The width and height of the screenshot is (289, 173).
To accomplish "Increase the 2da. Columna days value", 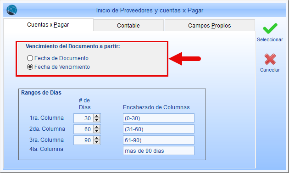I will point(97,127).
